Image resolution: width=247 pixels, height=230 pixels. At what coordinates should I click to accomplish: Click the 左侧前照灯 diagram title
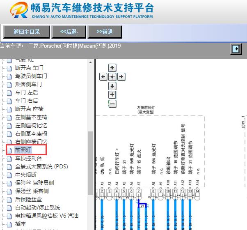146,108
